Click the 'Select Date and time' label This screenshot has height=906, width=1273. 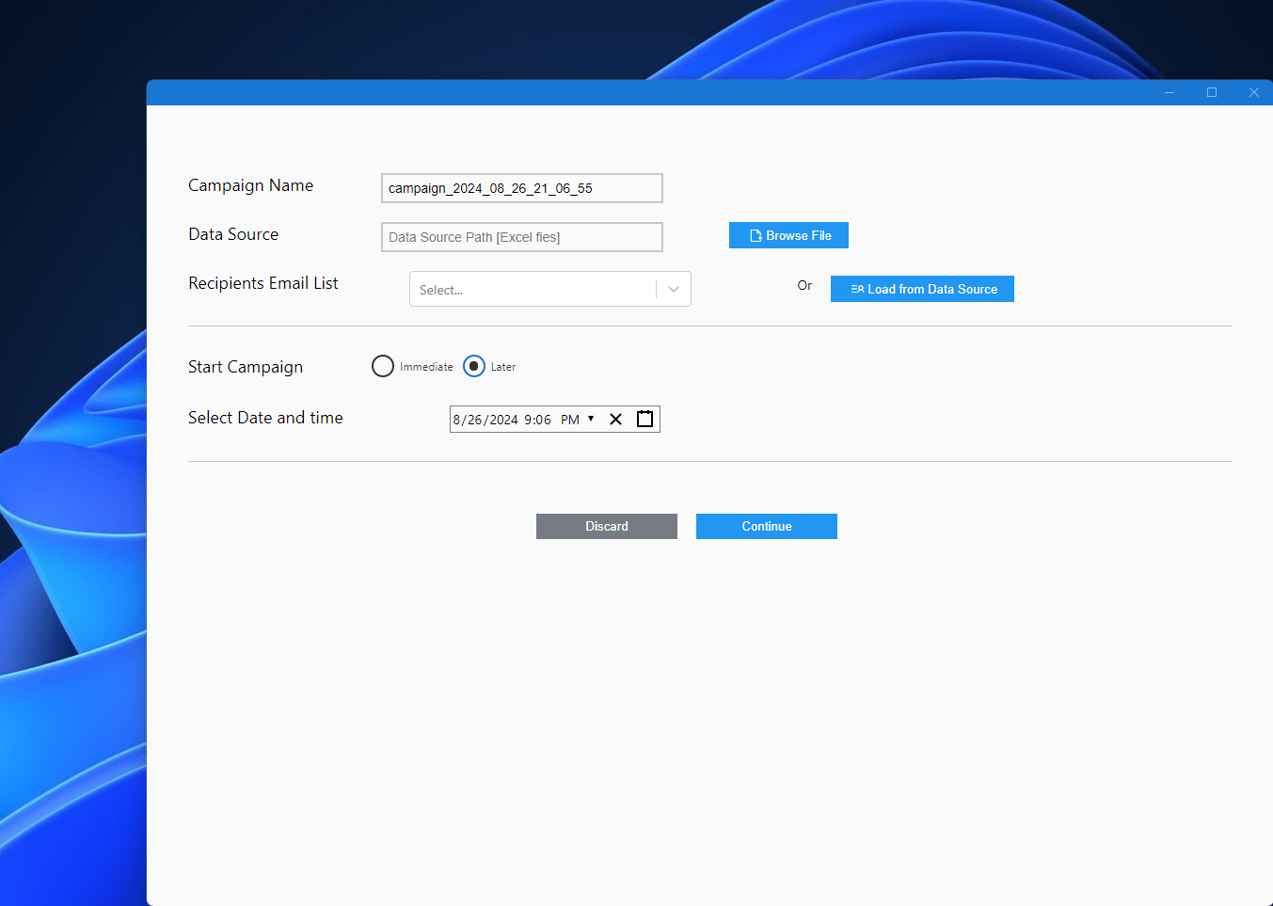tap(265, 418)
